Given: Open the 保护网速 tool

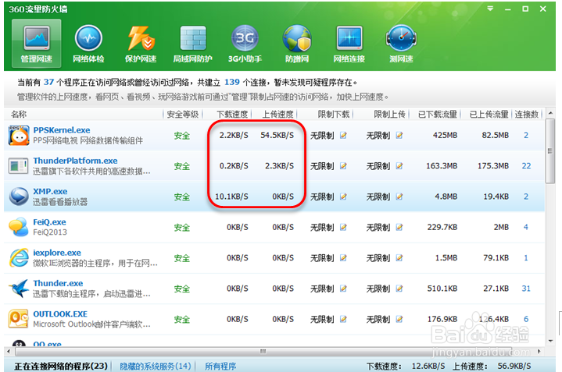Looking at the screenshot, I should (x=141, y=43).
